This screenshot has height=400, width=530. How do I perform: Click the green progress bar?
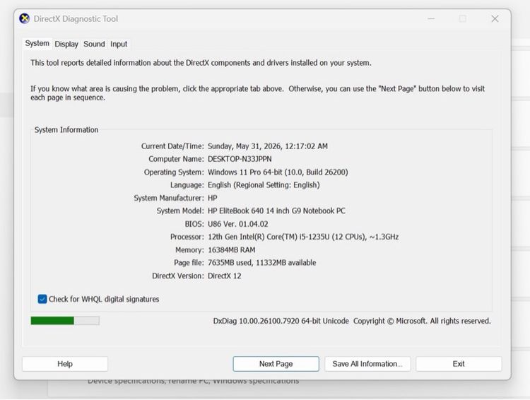pyautogui.click(x=65, y=321)
